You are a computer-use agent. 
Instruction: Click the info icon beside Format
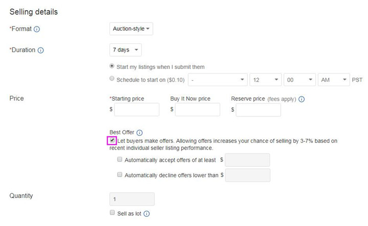(x=37, y=29)
